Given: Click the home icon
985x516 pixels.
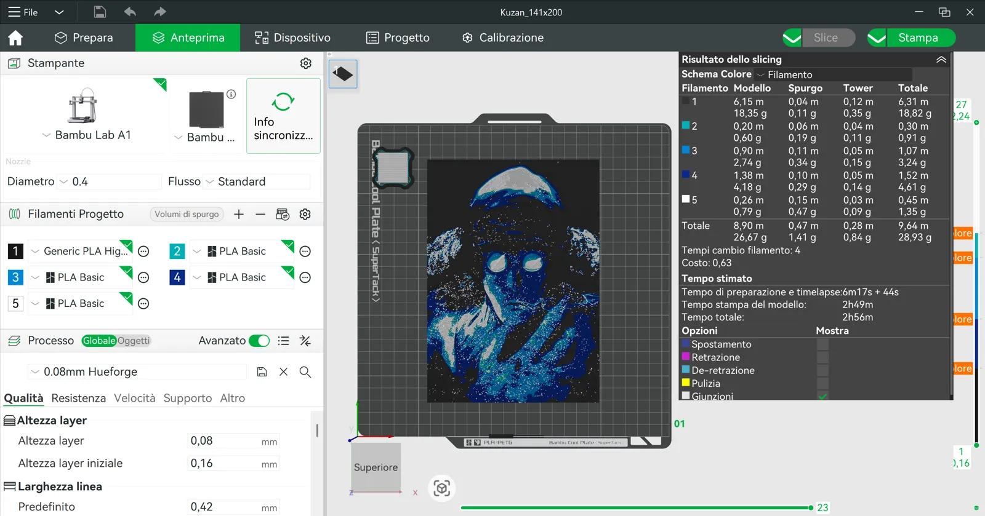Looking at the screenshot, I should (15, 38).
